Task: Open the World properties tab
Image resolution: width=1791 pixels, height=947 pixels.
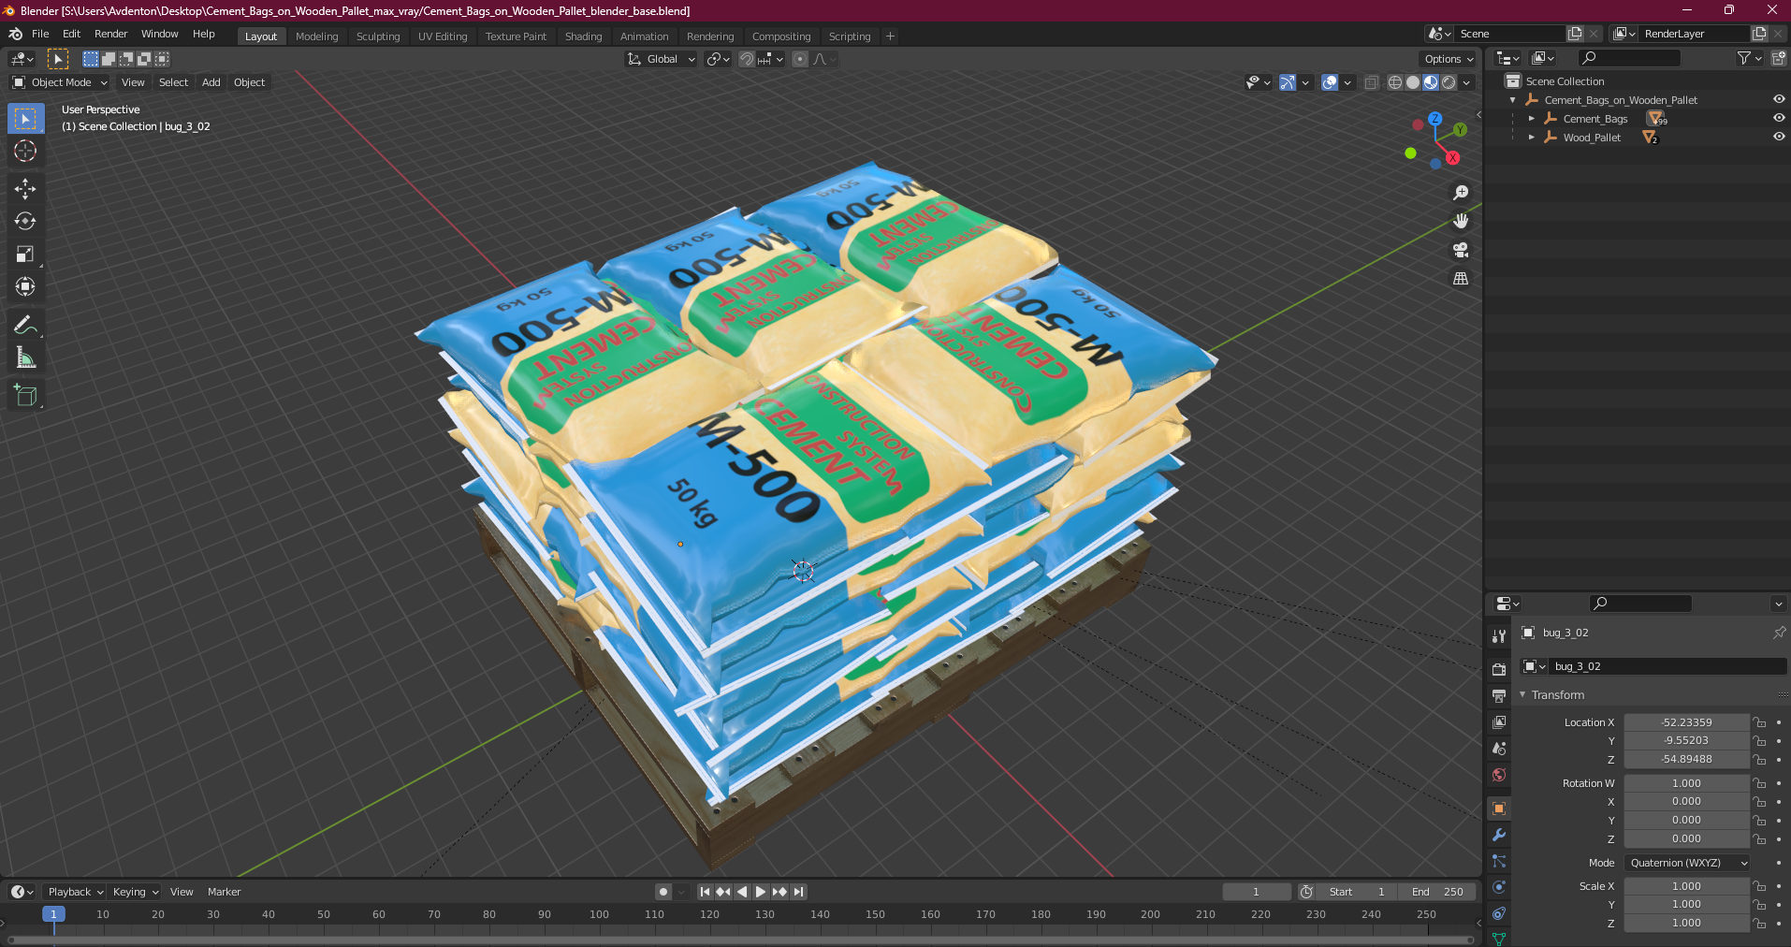Action: click(x=1498, y=775)
